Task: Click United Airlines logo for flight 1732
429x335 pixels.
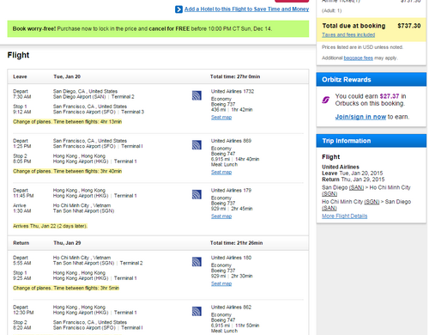Action: point(196,95)
